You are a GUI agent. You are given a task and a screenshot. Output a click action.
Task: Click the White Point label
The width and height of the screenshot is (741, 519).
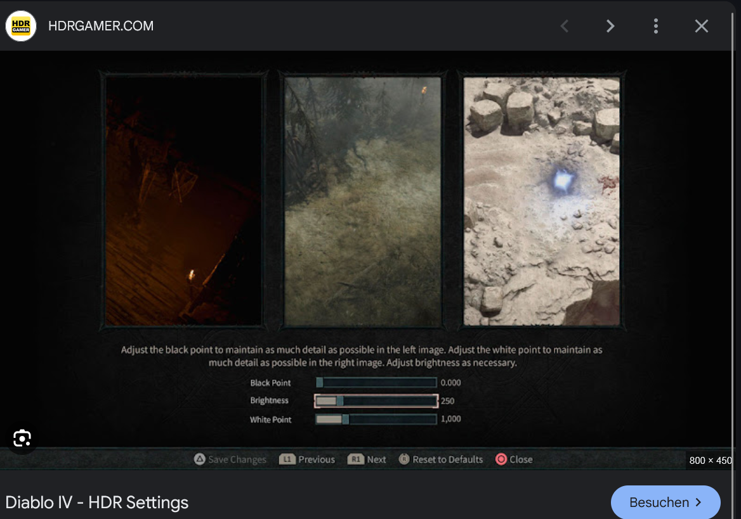click(270, 420)
